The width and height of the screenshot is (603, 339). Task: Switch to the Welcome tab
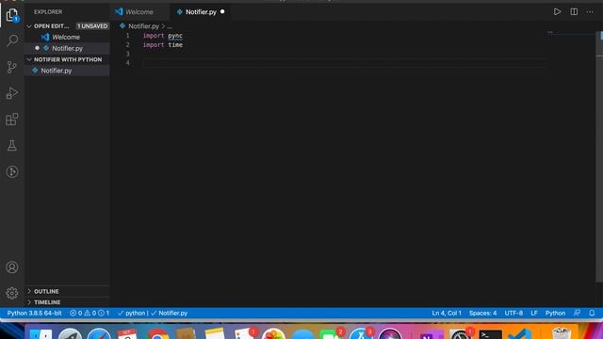coord(139,12)
